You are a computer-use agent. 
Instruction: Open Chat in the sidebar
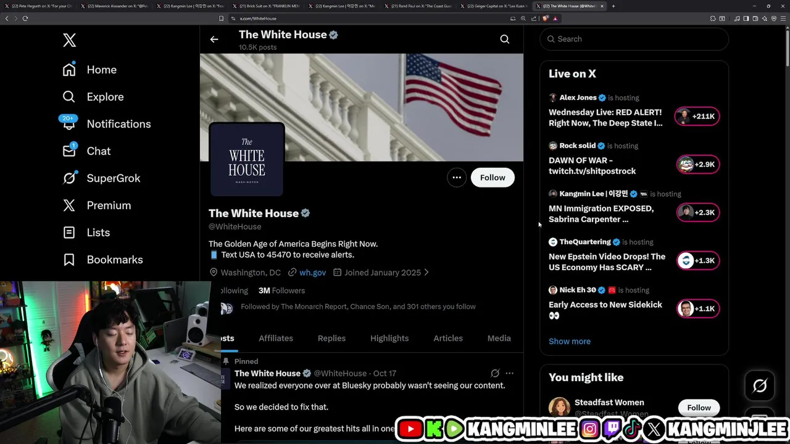86,151
